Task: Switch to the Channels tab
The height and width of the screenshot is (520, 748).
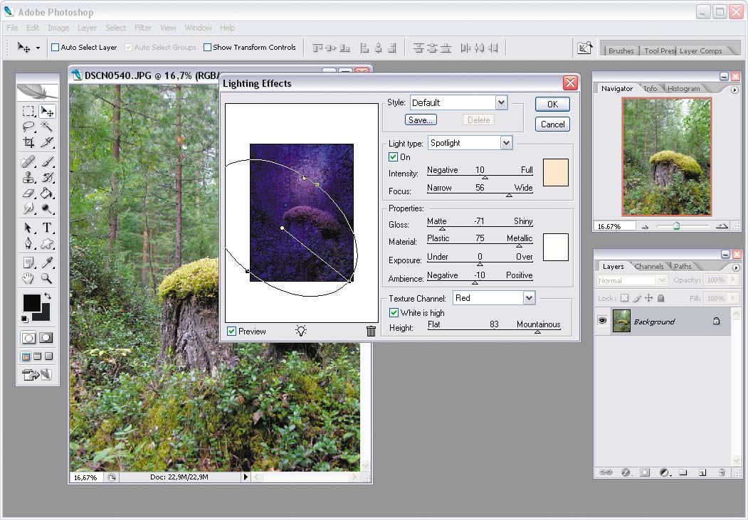Action: click(x=649, y=267)
